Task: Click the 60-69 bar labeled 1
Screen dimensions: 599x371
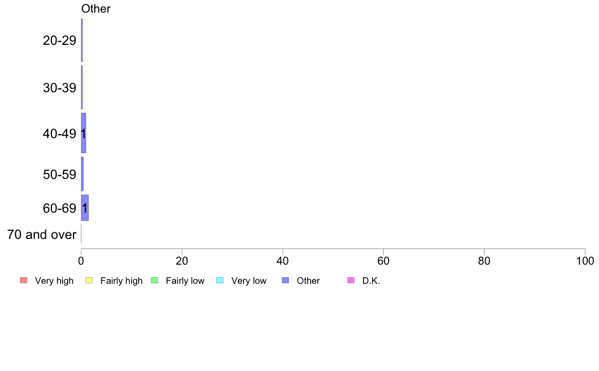Action: click(85, 208)
